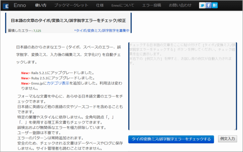Image resolution: width=243 pixels, height=152 pixels.
Task: Open the Enno home brand link
Action: [x=20, y=5]
